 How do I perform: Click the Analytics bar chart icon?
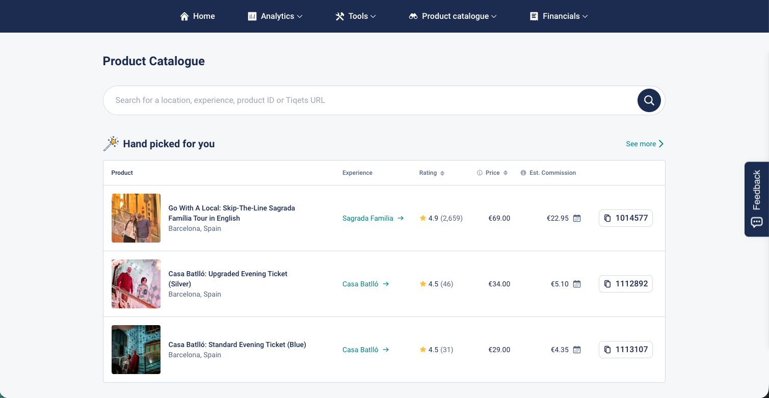[252, 16]
